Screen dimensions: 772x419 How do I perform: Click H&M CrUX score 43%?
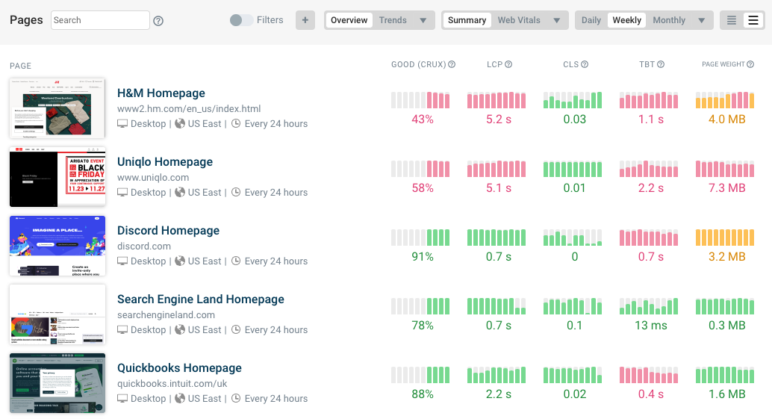(x=423, y=120)
